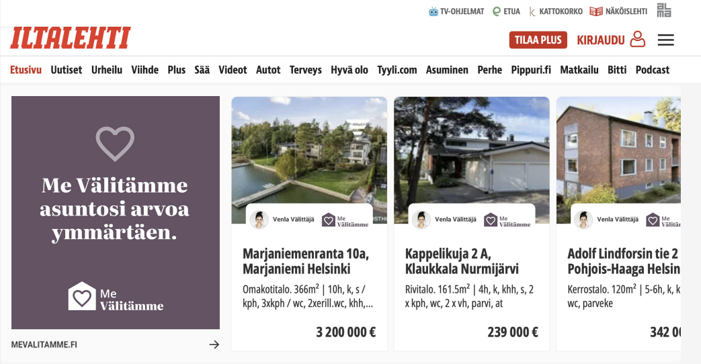Open the Kattokorko icon link

point(532,11)
